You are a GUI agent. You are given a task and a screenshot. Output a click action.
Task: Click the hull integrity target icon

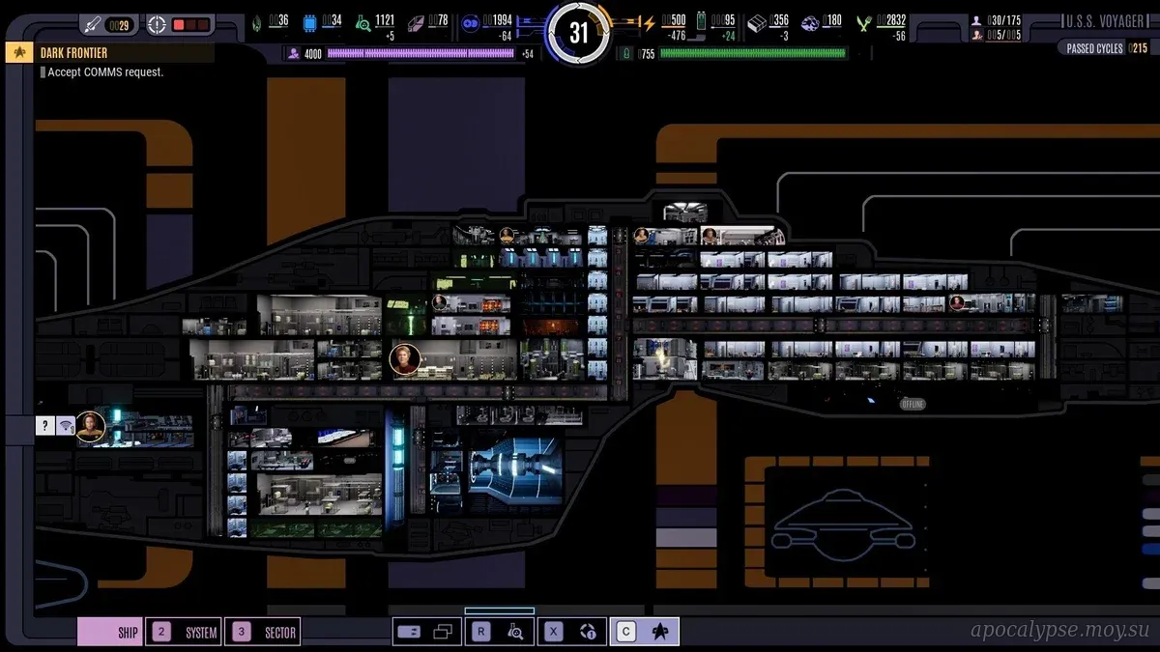click(156, 24)
